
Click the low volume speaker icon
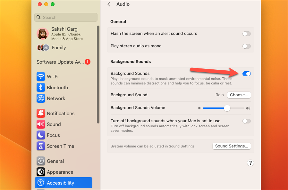coord(199,108)
